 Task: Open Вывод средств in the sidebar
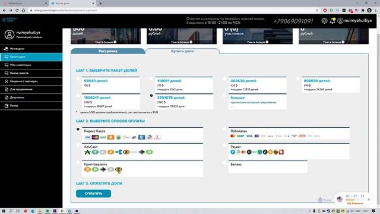click(x=31, y=73)
